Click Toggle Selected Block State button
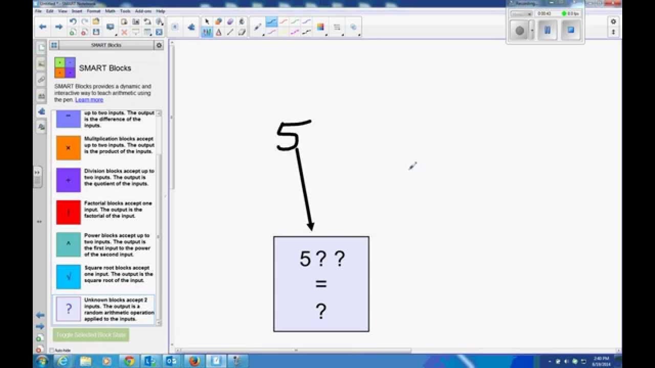The image size is (655, 368). pyautogui.click(x=91, y=335)
